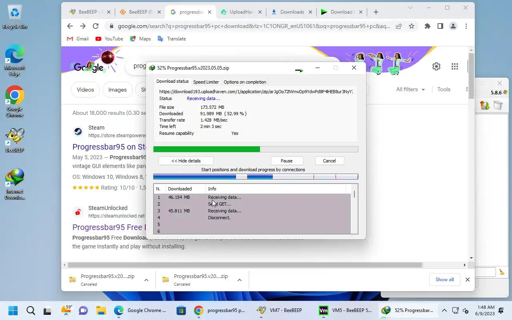Close the downloads bar in Chrome
Screen dimensions: 512x320
click(x=467, y=280)
